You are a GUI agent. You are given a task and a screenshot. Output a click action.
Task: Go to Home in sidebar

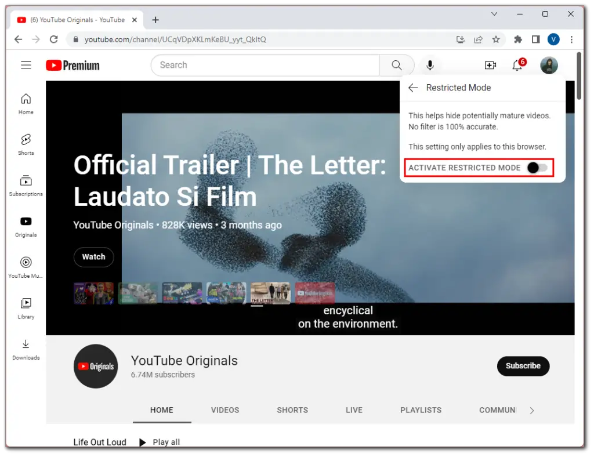[26, 104]
